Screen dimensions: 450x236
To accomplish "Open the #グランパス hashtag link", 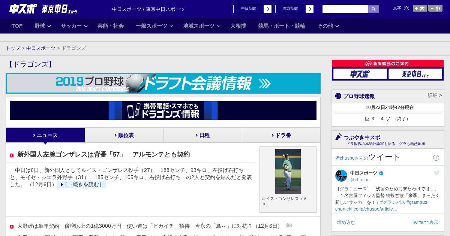I will 393,202.
